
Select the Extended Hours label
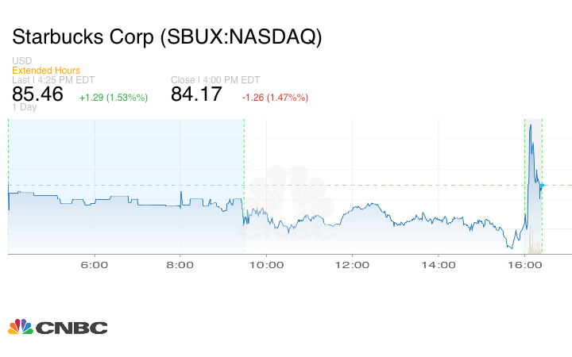[x=46, y=71]
